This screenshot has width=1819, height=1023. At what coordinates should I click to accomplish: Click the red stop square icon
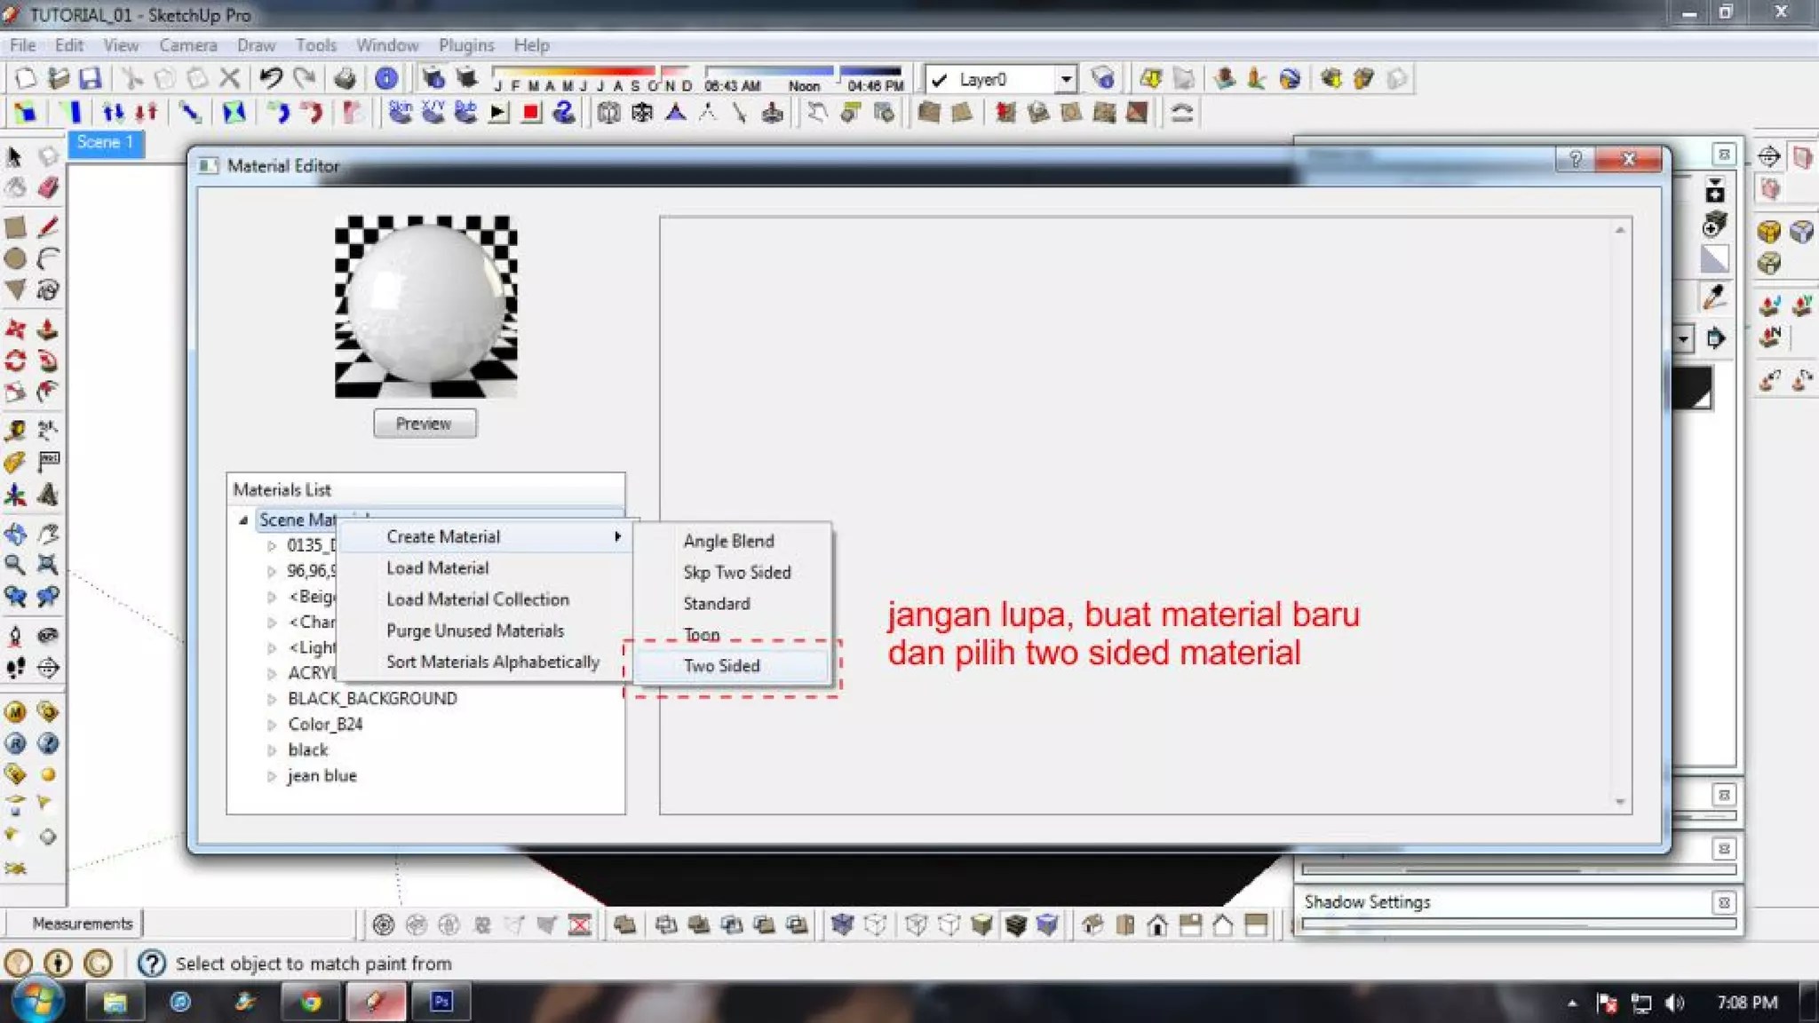pyautogui.click(x=531, y=113)
